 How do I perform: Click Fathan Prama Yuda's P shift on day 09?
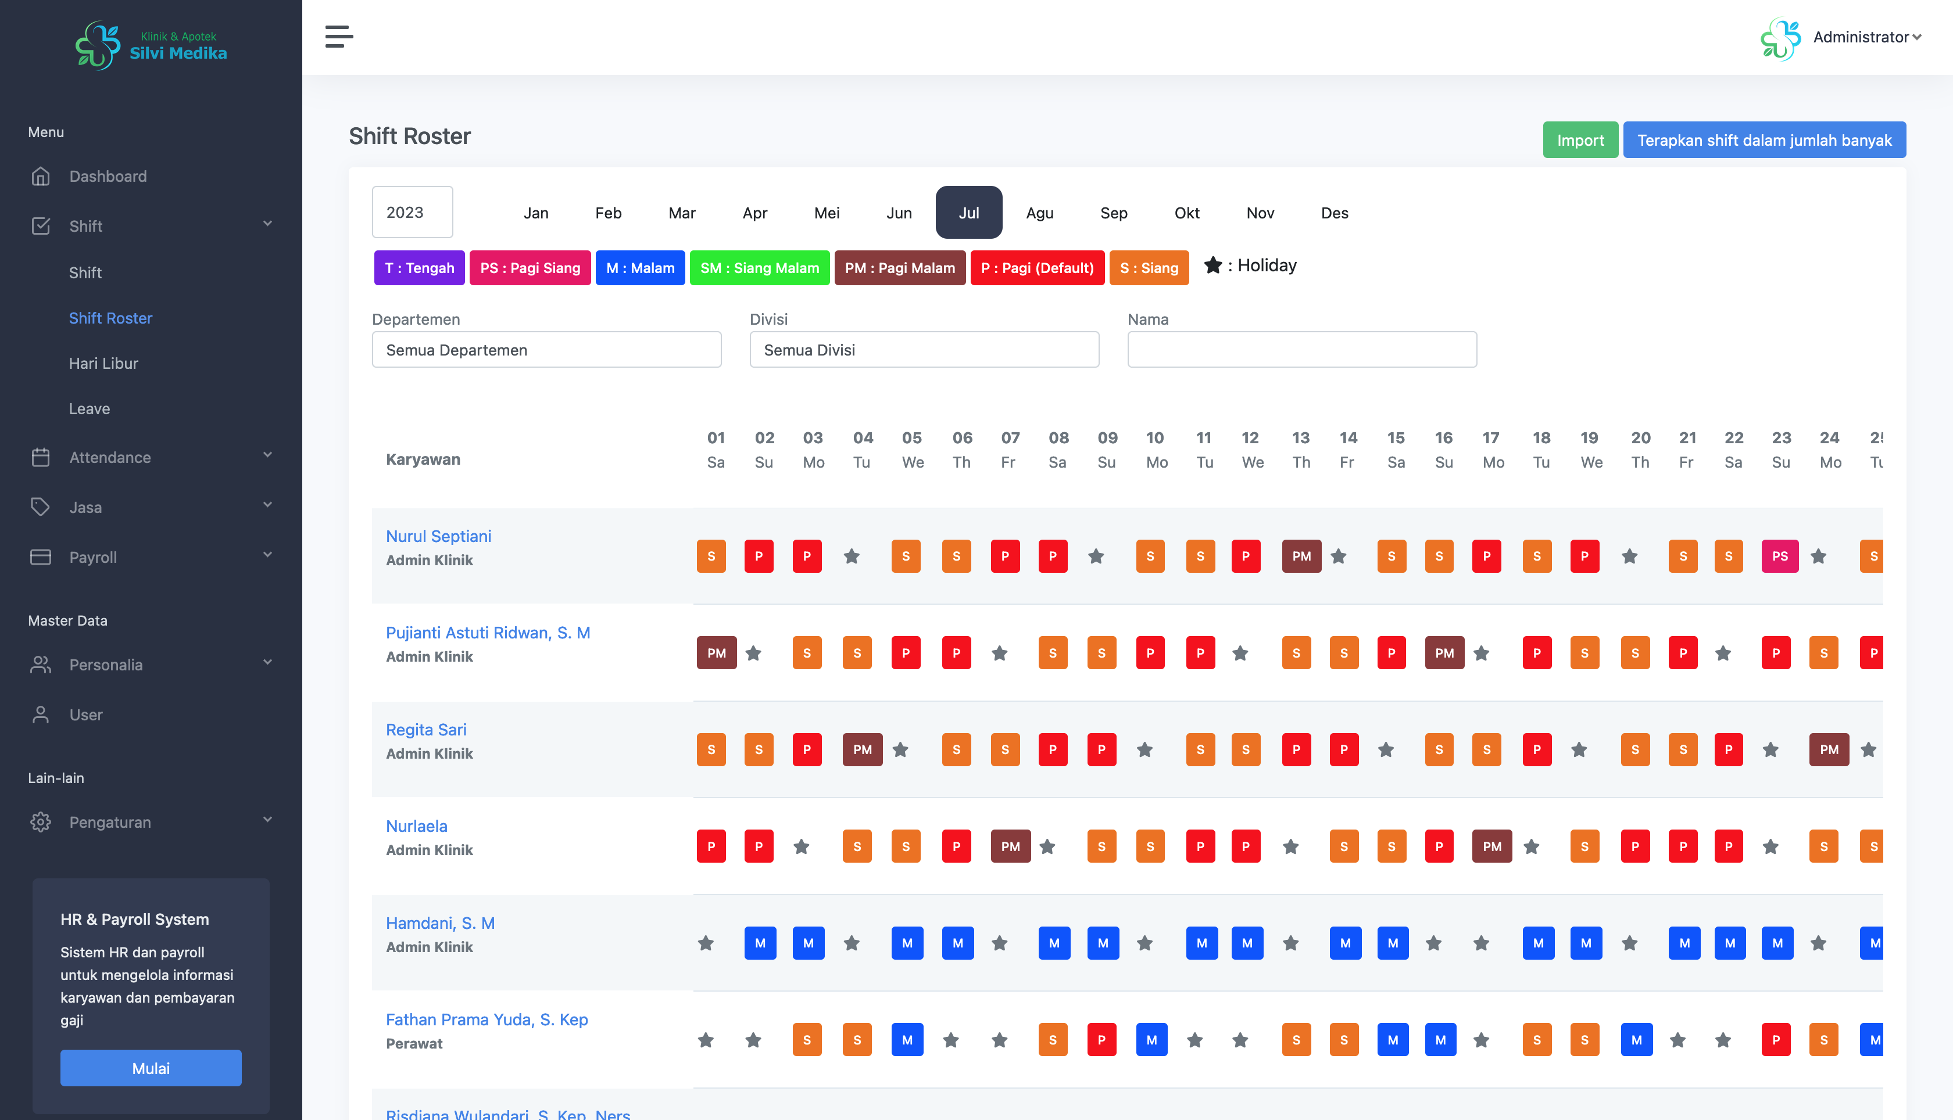tap(1101, 1040)
